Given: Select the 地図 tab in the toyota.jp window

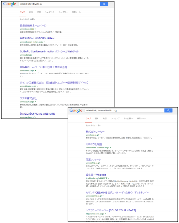Looking at the screenshot, I should tap(39, 12).
